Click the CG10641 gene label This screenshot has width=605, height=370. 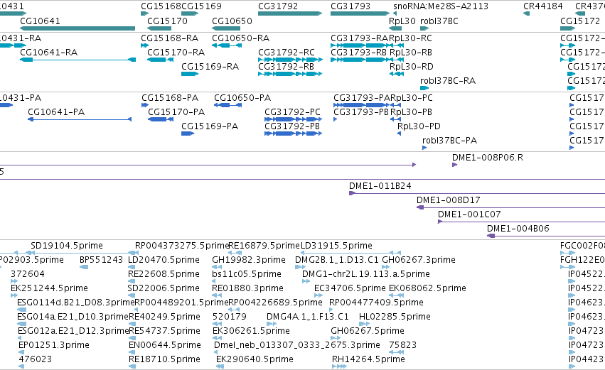point(40,21)
